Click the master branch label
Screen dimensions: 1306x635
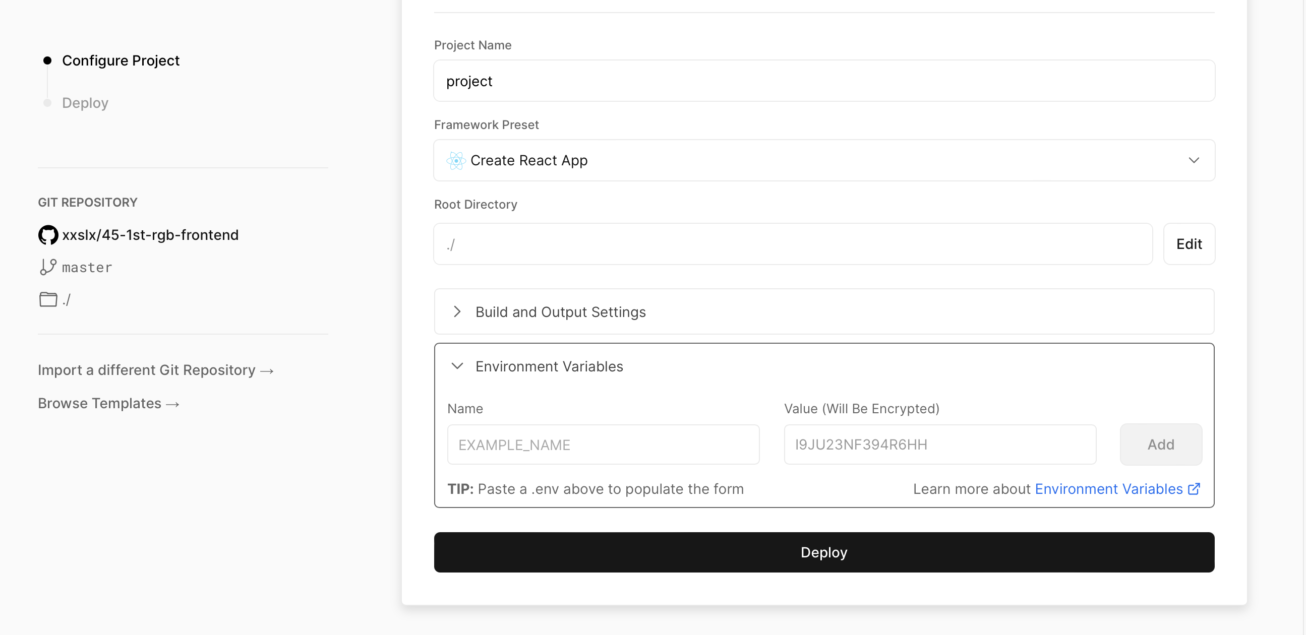click(87, 268)
